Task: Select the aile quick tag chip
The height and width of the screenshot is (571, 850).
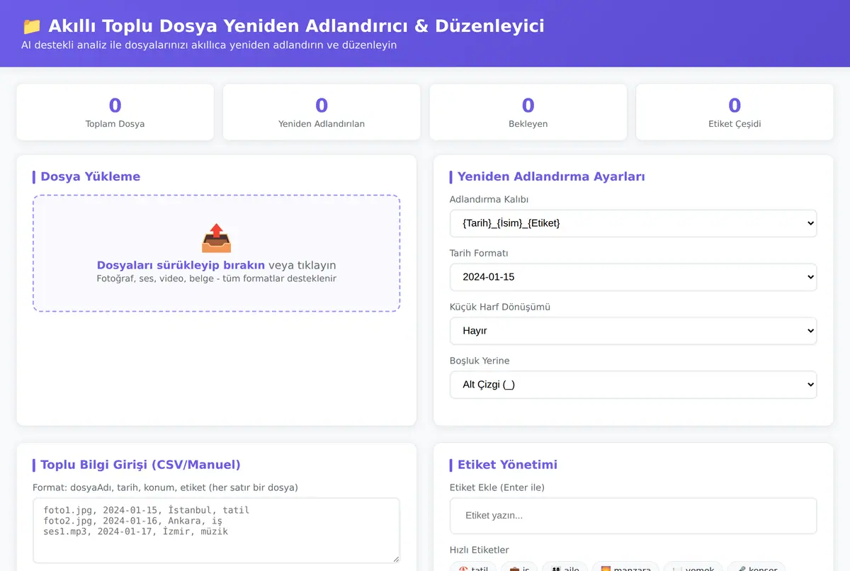Action: (565, 567)
